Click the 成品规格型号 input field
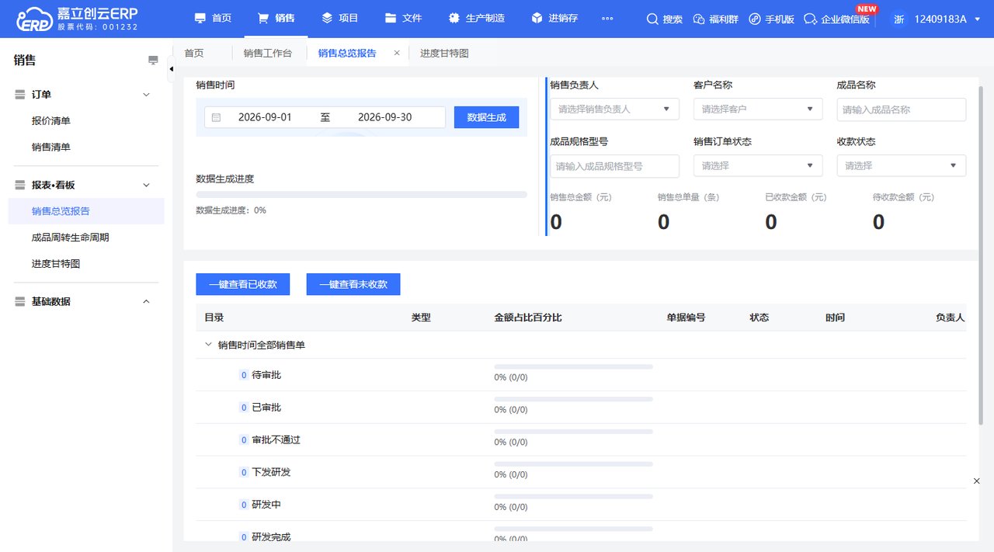 (x=614, y=165)
